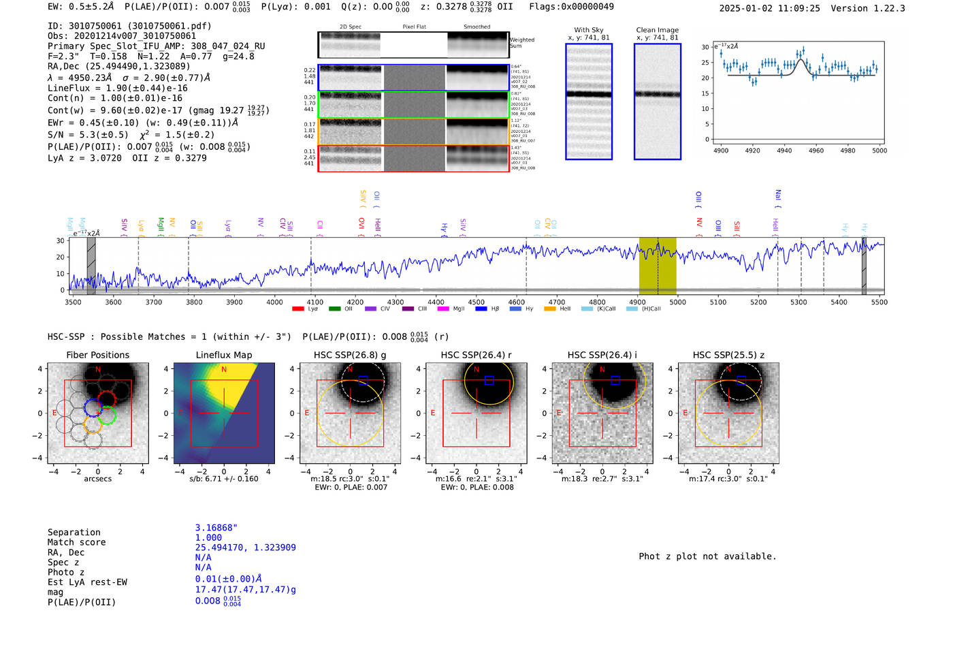Open the HSC SSP(25.5) z cutout
The image size is (953, 649).
point(728,413)
